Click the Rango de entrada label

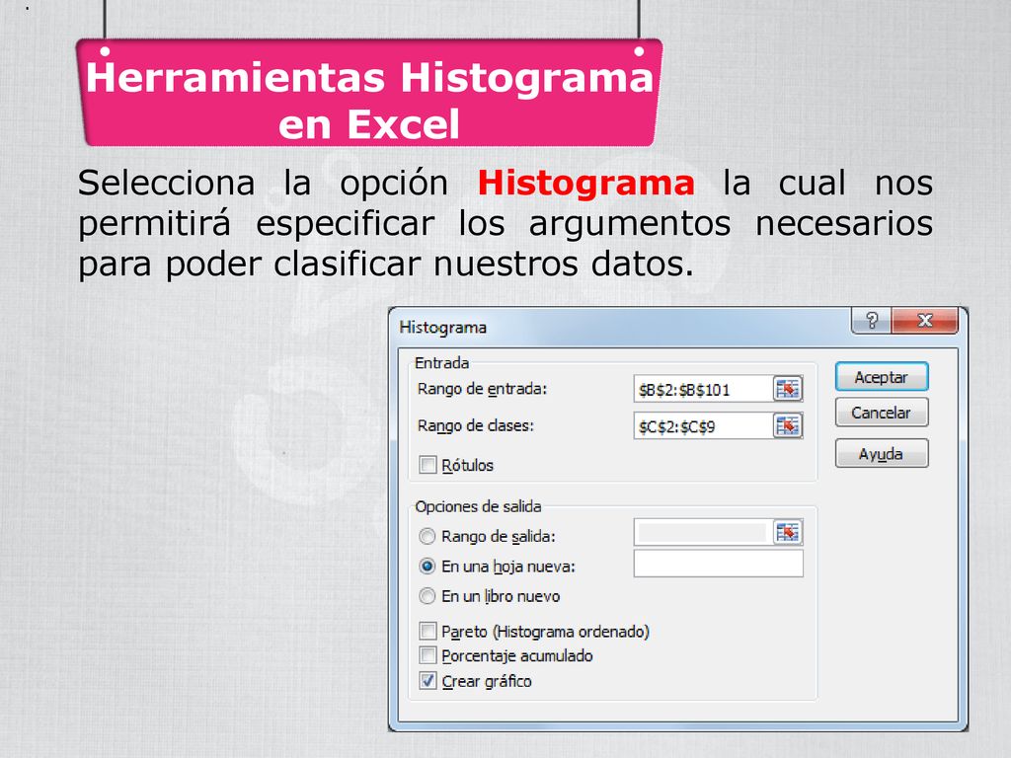(482, 389)
